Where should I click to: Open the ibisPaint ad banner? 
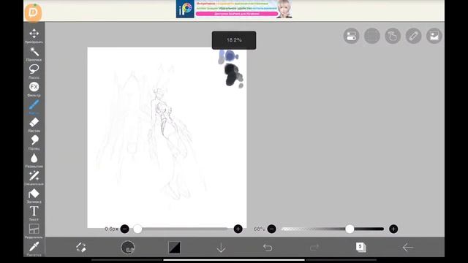234,9
